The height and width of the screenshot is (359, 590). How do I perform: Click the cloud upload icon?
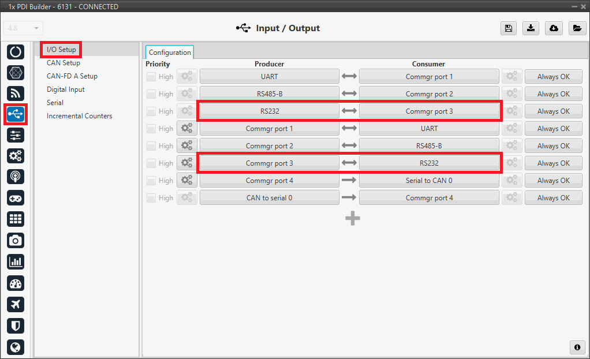point(554,28)
